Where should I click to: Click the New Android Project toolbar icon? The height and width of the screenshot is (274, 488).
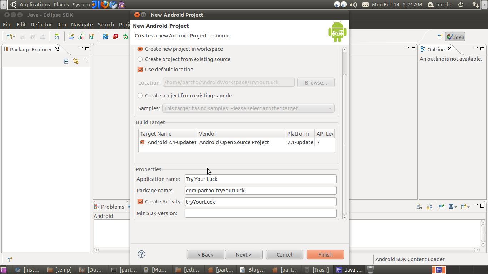tap(71, 36)
